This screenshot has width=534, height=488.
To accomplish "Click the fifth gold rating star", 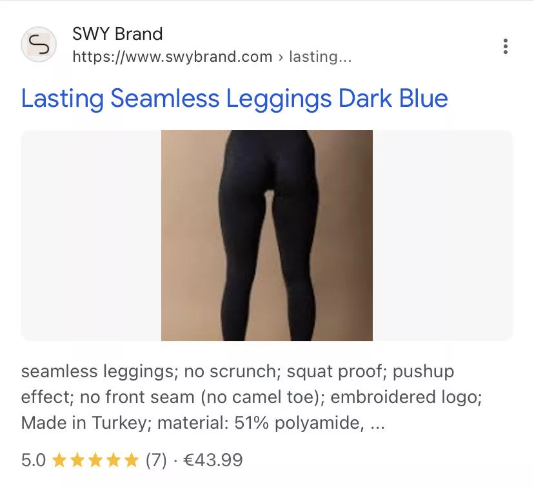I will coord(132,460).
